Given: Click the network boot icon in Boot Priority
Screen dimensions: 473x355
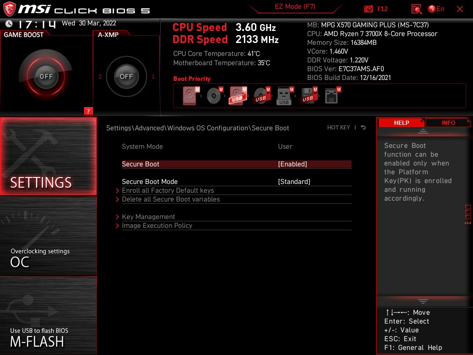Looking at the screenshot, I should coord(331,95).
